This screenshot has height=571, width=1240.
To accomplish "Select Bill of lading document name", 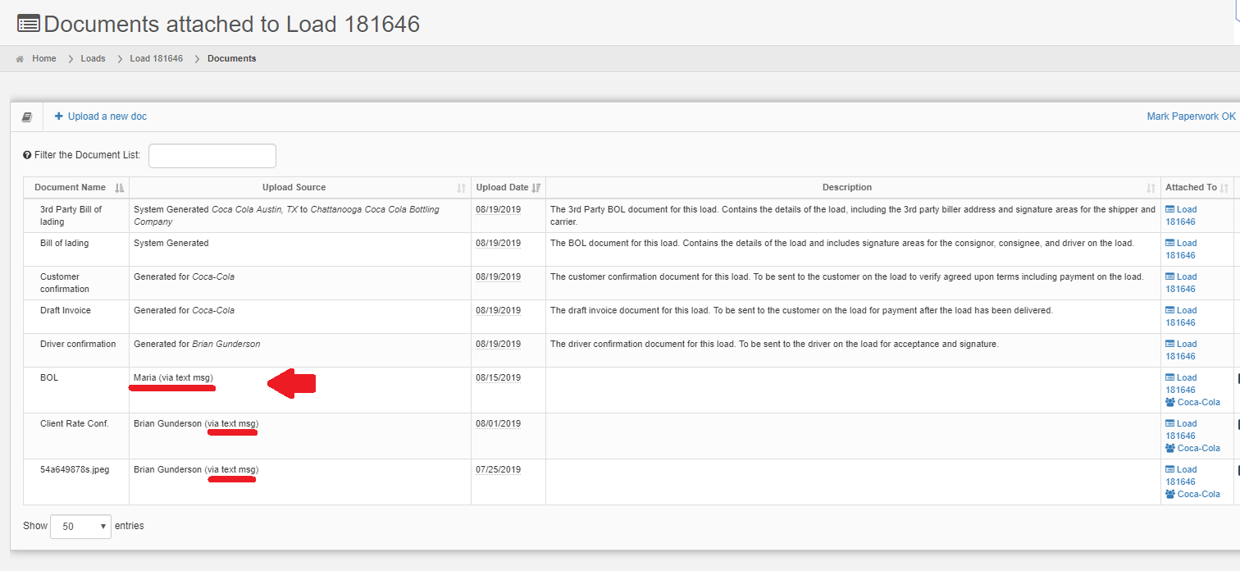I will click(64, 244).
